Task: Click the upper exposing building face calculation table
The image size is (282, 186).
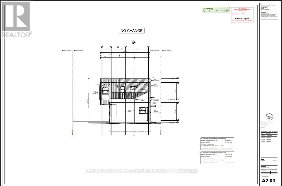Action: (217, 143)
